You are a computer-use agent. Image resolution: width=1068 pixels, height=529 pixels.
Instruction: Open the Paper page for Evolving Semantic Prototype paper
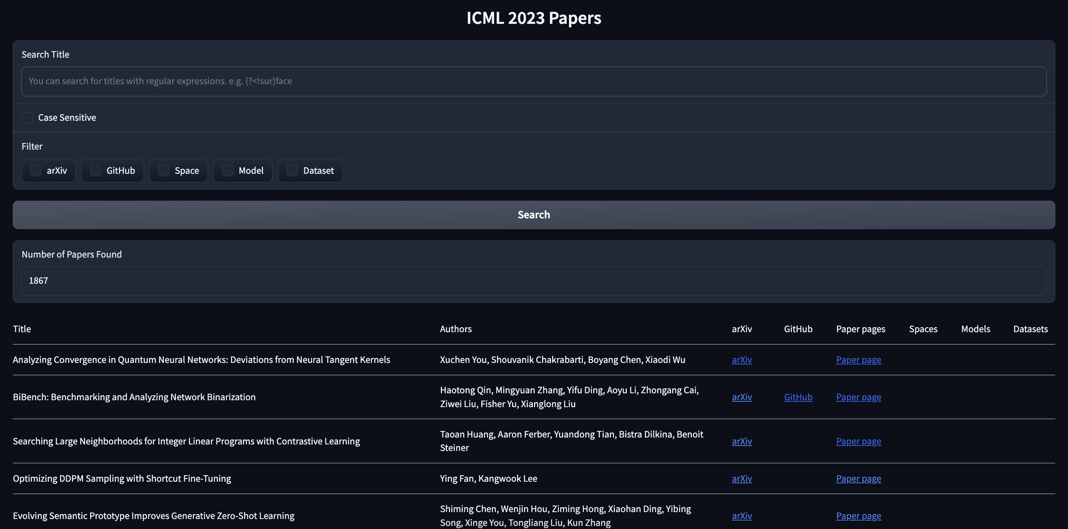coord(859,516)
